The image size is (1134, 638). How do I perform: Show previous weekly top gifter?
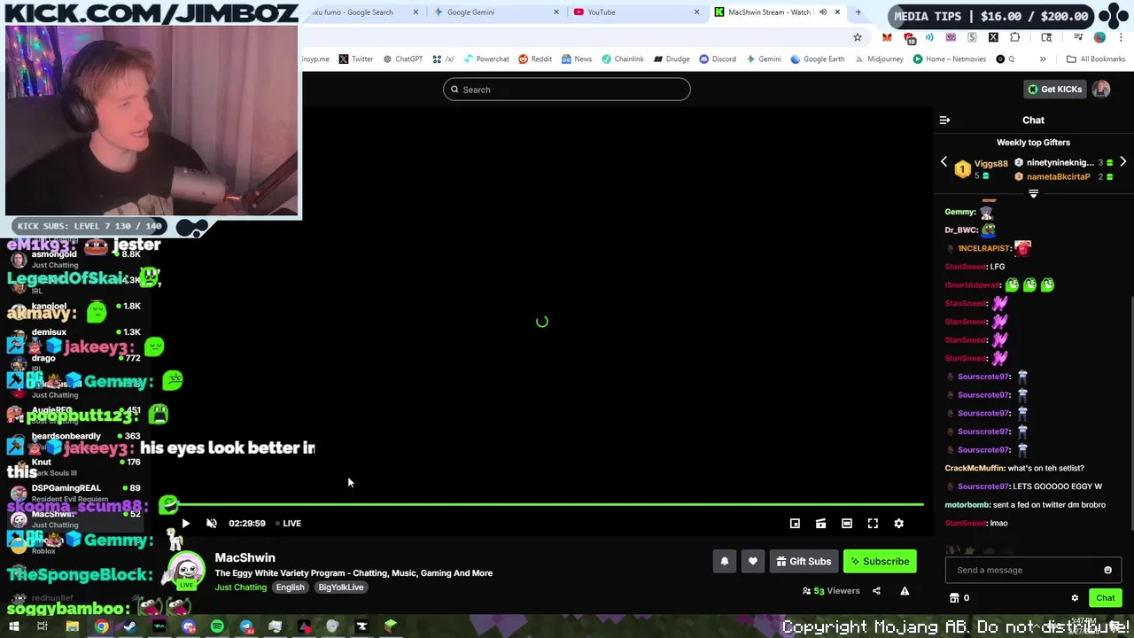point(944,162)
